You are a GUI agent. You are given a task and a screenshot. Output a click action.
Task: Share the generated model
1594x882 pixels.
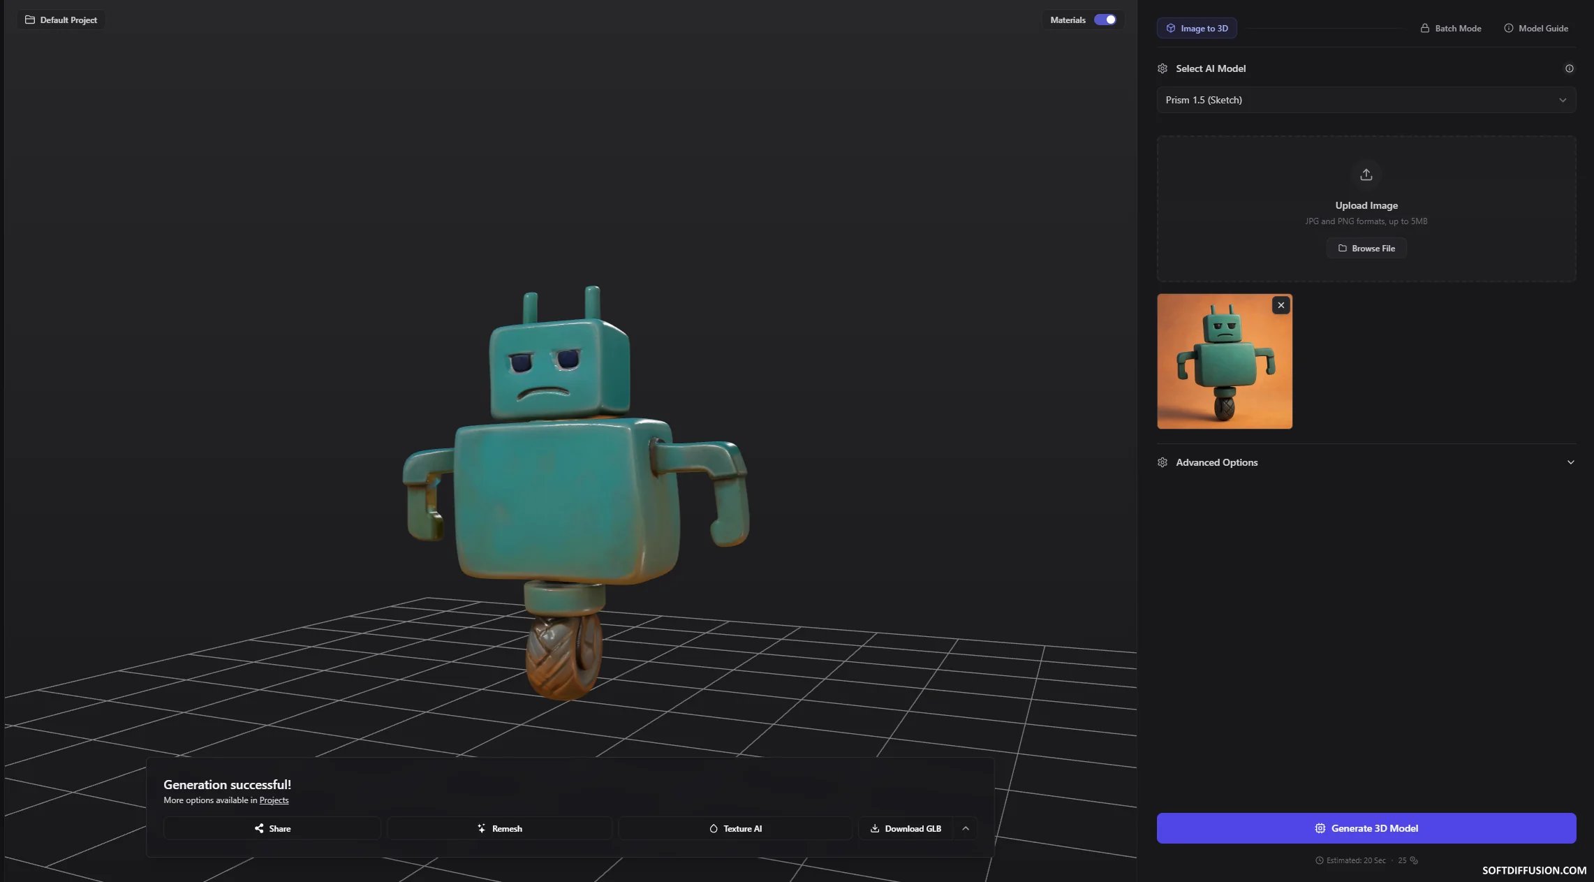click(x=272, y=828)
